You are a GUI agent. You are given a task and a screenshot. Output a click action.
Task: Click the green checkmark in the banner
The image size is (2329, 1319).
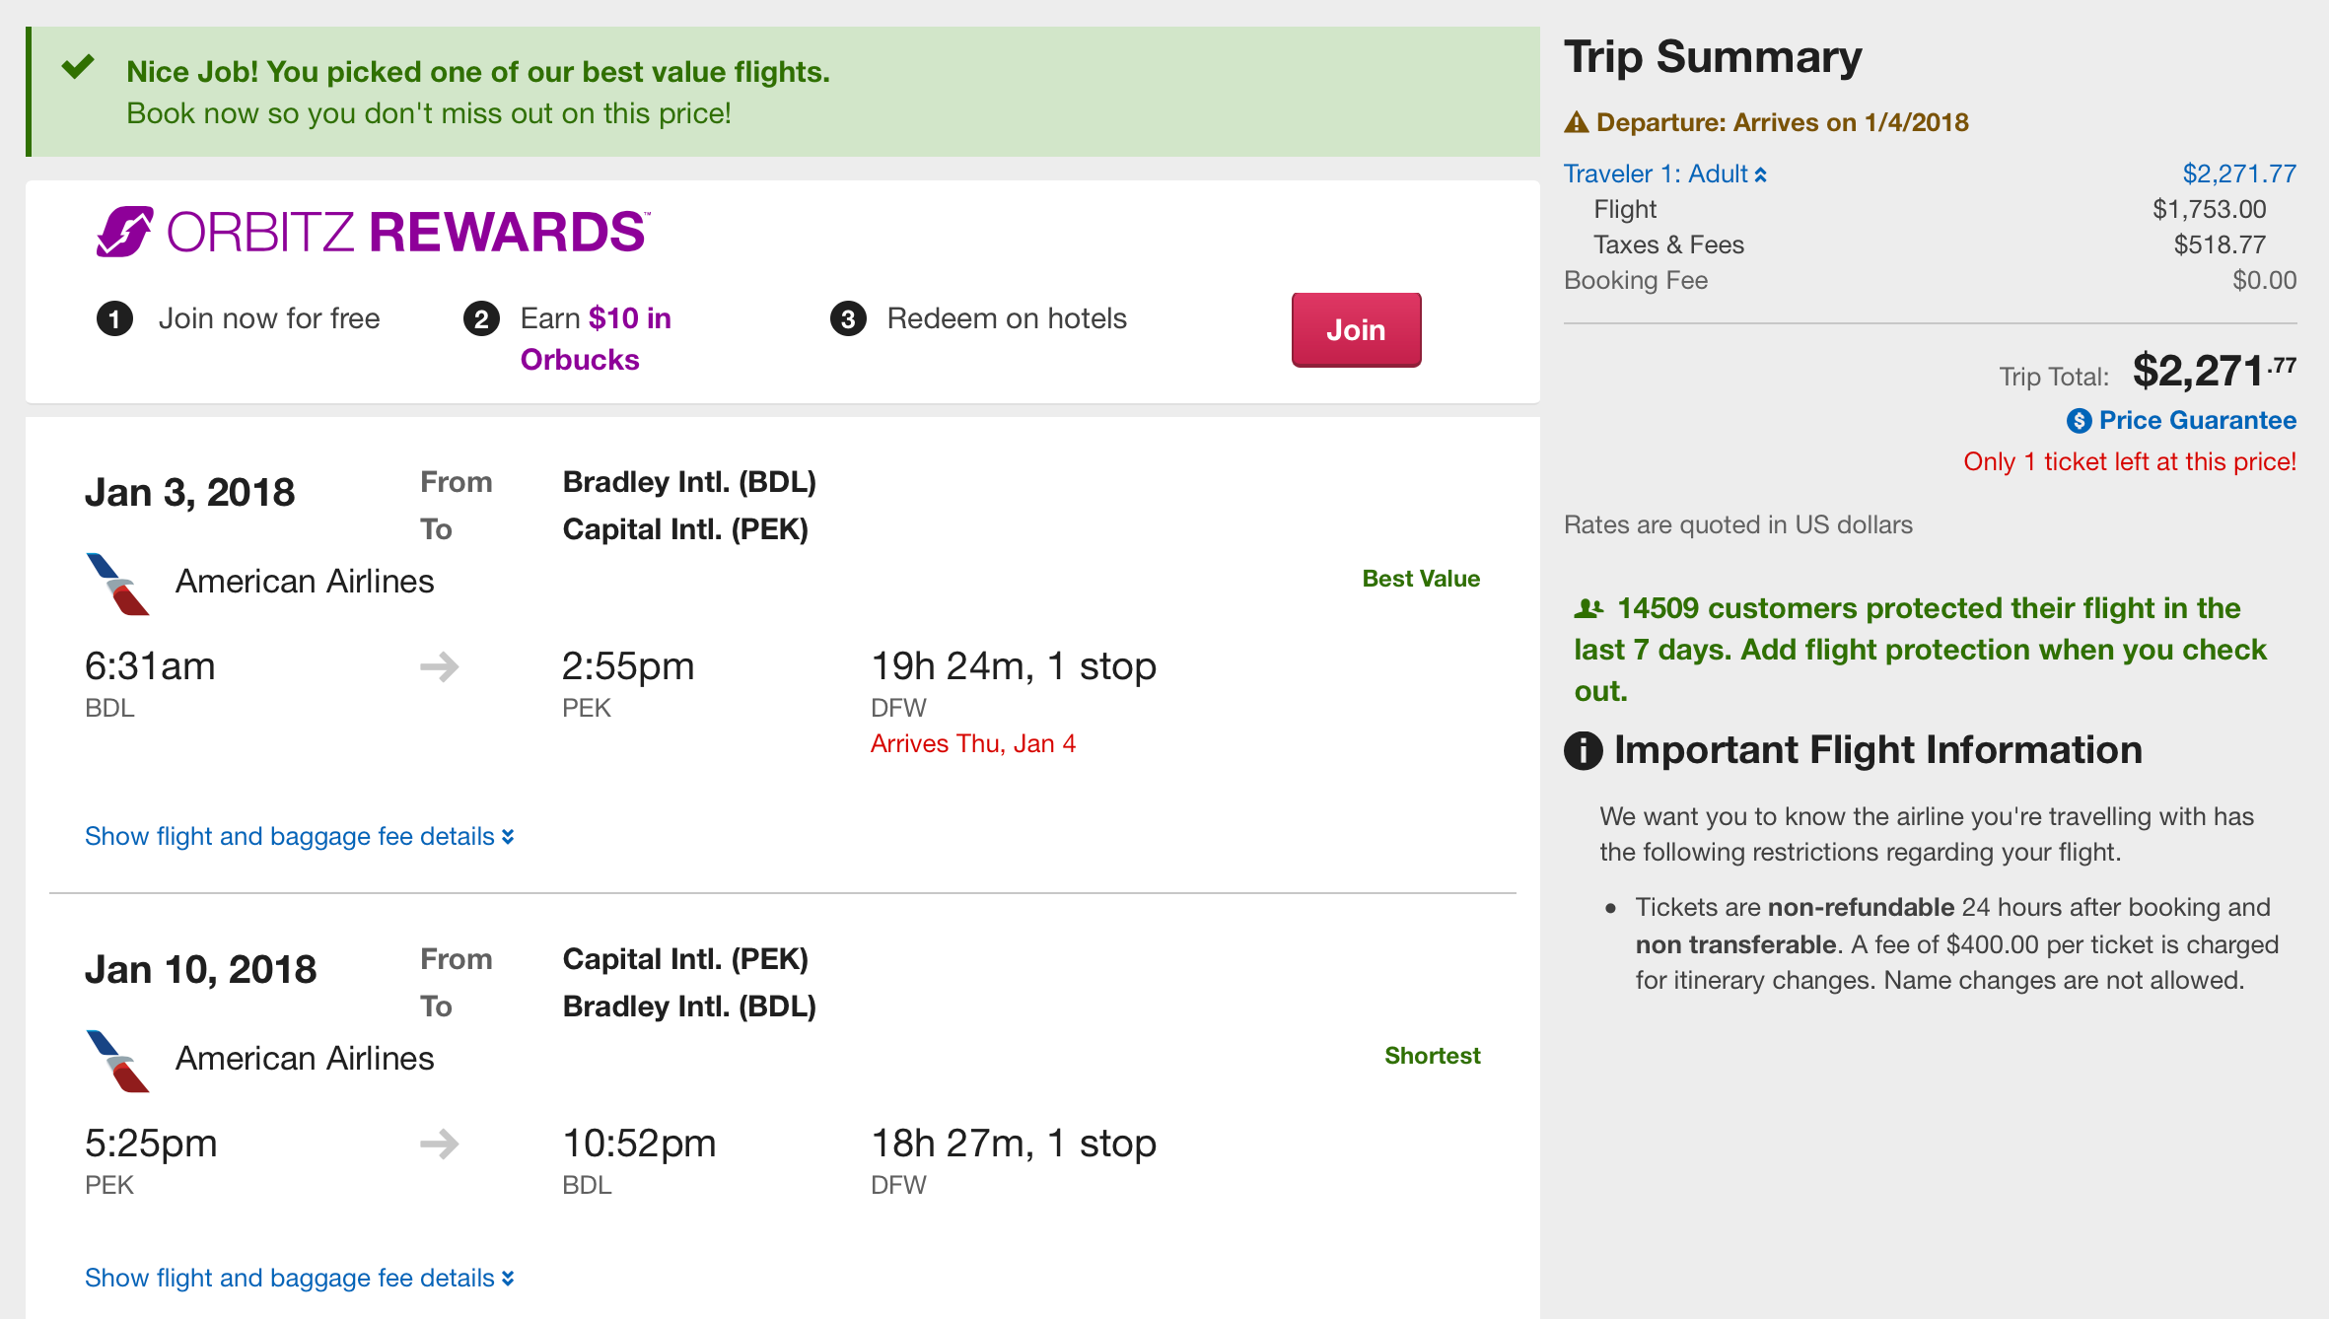78,67
